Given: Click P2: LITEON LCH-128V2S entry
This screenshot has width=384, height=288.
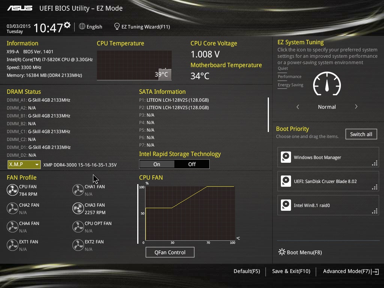Looking at the screenshot, I should 174,108.
